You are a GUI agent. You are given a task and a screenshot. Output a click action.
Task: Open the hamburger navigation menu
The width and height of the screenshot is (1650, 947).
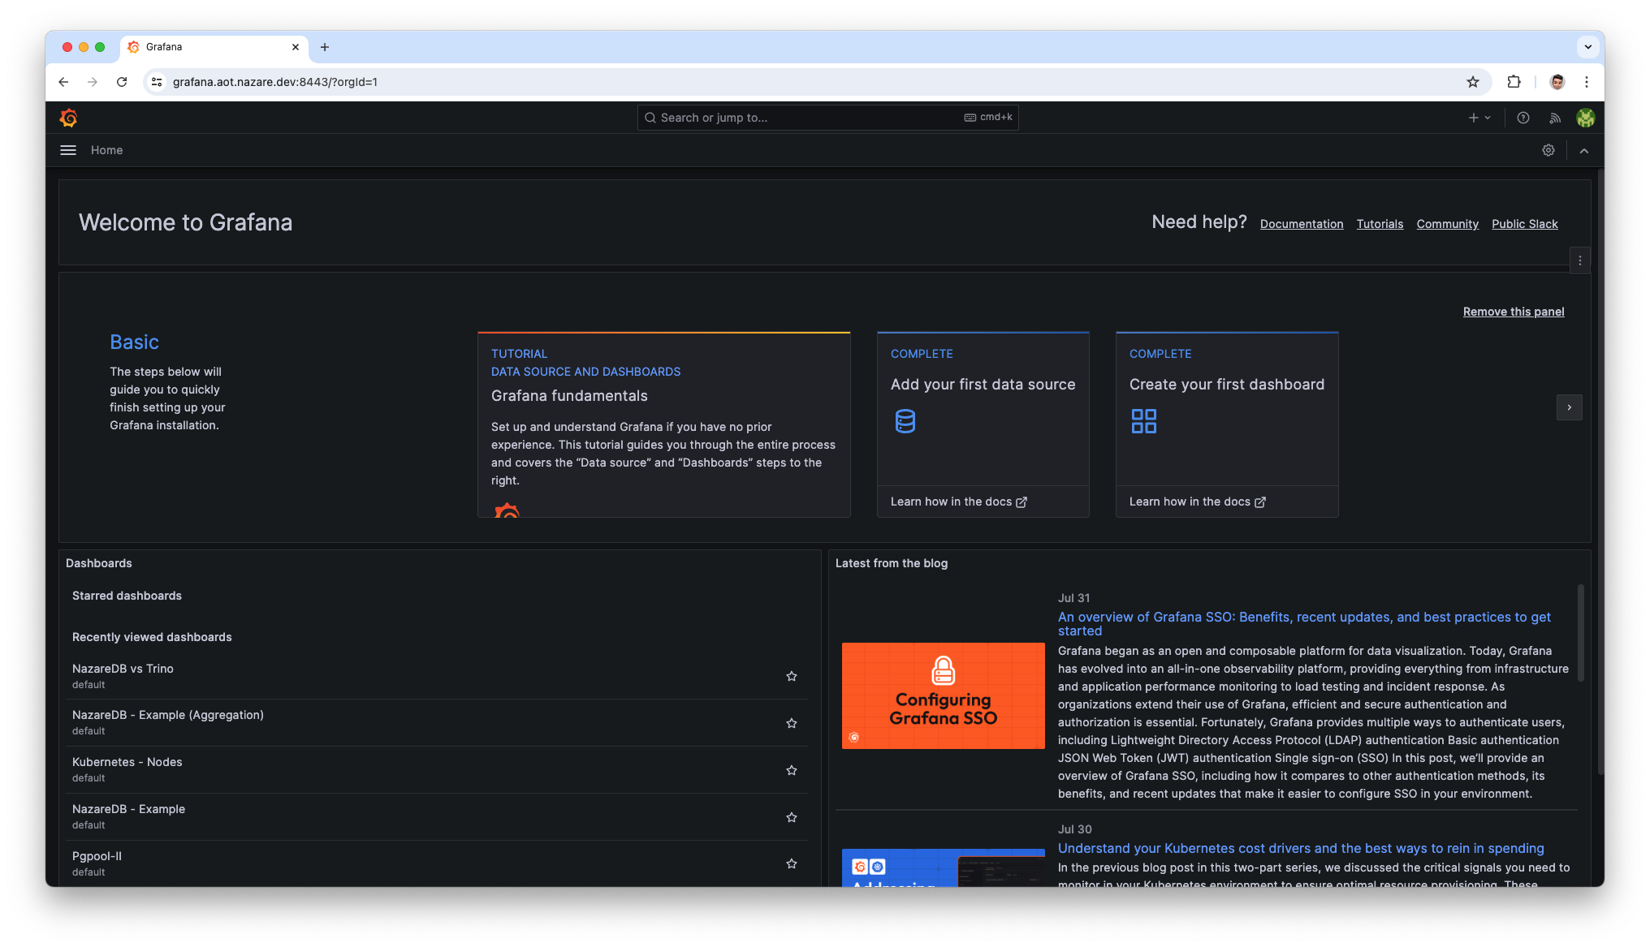pyautogui.click(x=68, y=150)
